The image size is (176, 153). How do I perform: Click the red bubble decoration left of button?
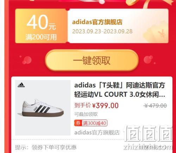[26, 60]
